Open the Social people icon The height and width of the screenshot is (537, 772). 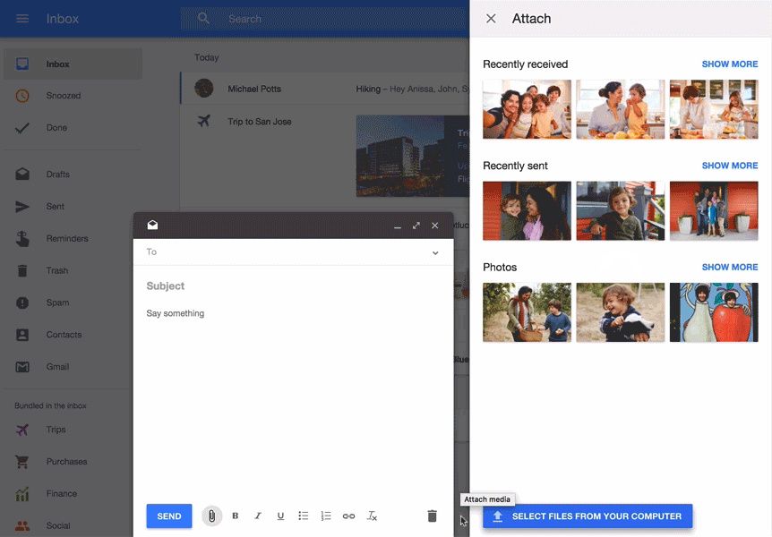coord(24,525)
